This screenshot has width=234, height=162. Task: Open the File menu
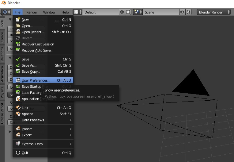click(17, 12)
